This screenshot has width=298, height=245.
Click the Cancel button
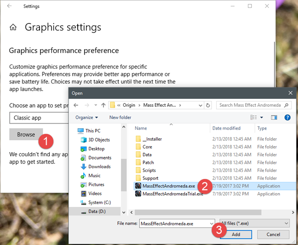[x=273, y=234]
